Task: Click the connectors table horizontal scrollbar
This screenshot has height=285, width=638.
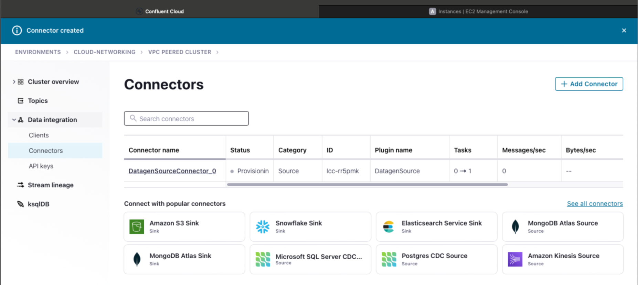Action: click(x=368, y=185)
